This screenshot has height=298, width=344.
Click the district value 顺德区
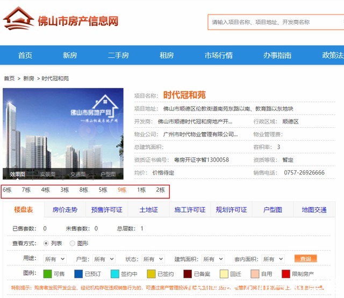point(290,122)
